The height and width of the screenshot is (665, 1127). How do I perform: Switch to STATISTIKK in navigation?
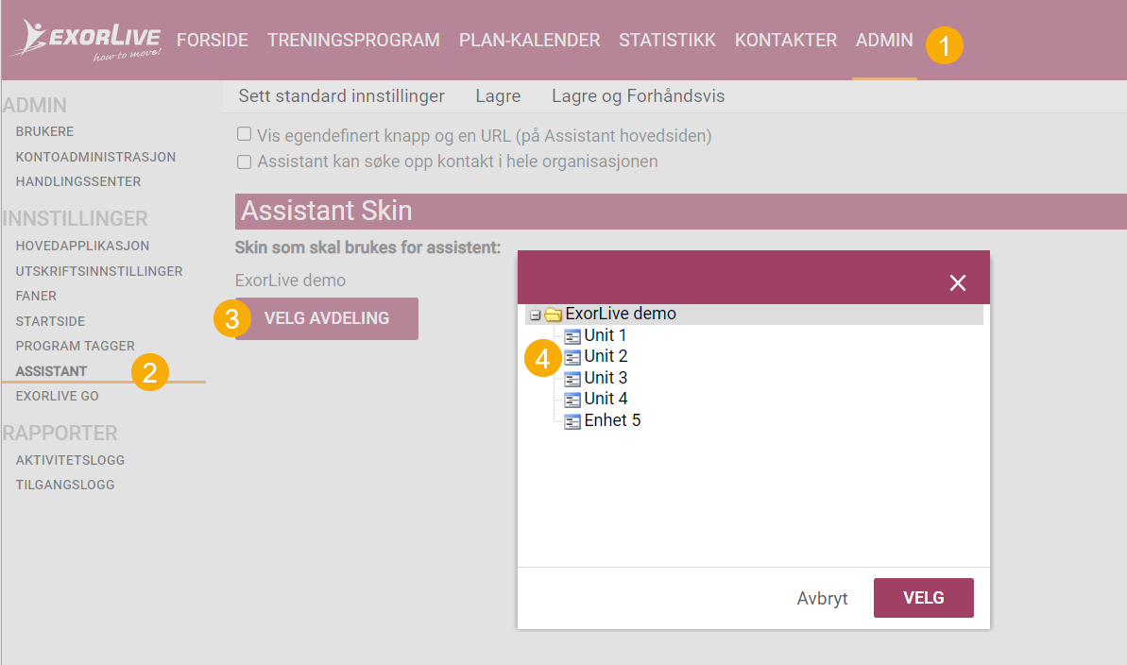668,41
